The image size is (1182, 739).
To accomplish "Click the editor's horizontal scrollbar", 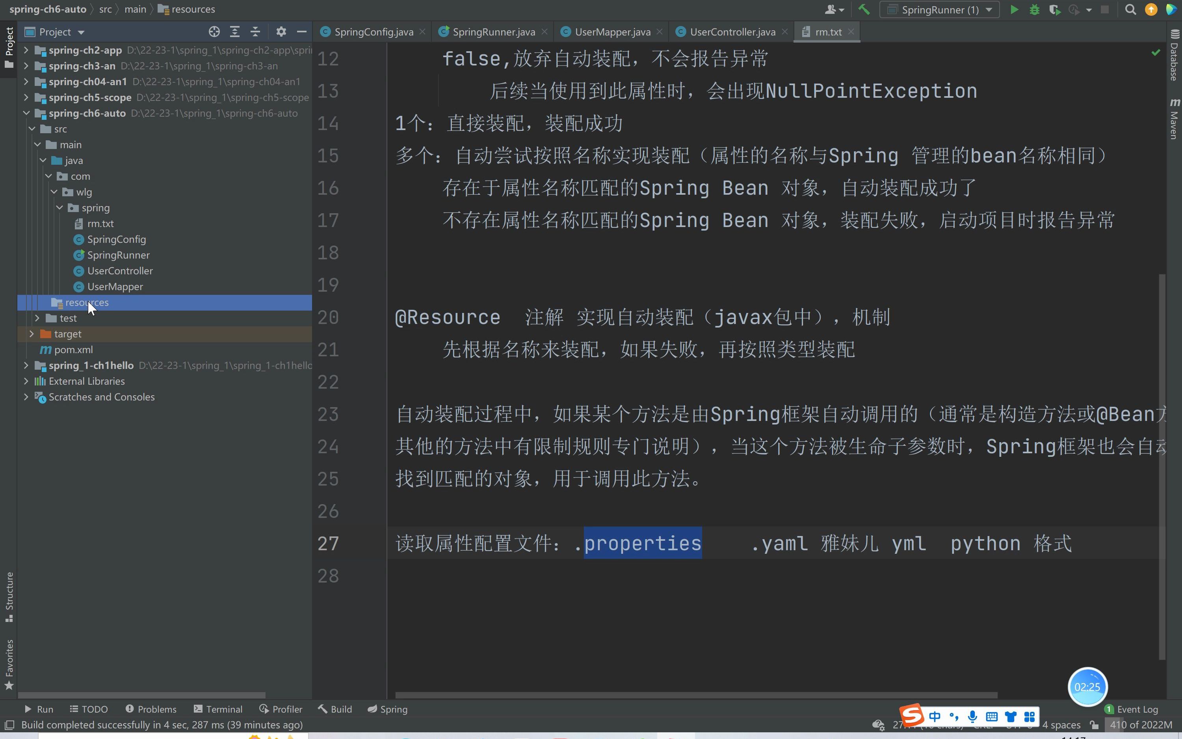I will (x=695, y=695).
